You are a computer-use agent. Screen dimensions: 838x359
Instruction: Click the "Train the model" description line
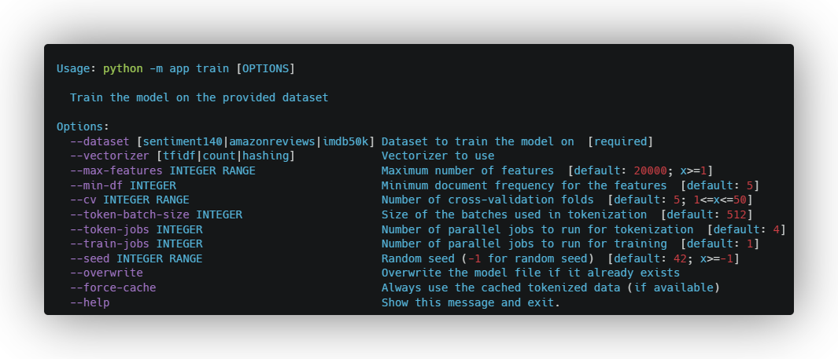[x=198, y=97]
